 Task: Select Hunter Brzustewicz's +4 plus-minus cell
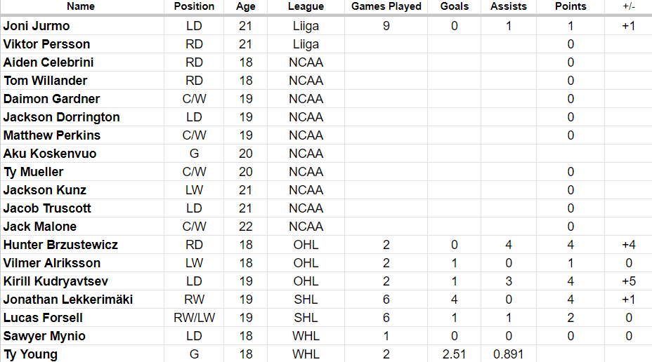coord(628,245)
